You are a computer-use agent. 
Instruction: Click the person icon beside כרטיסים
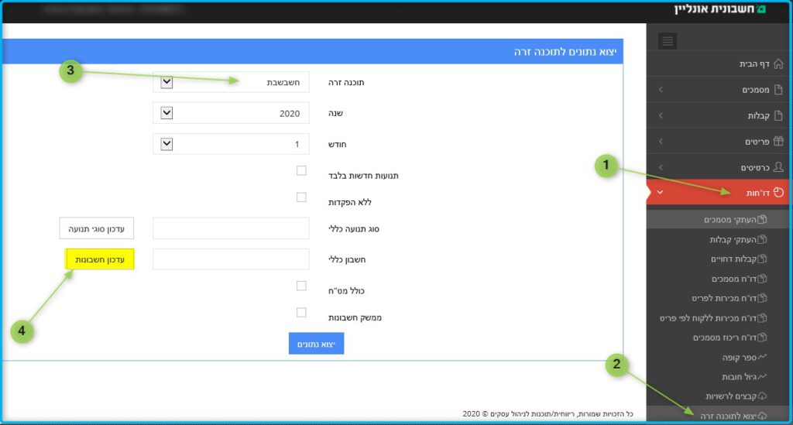778,166
